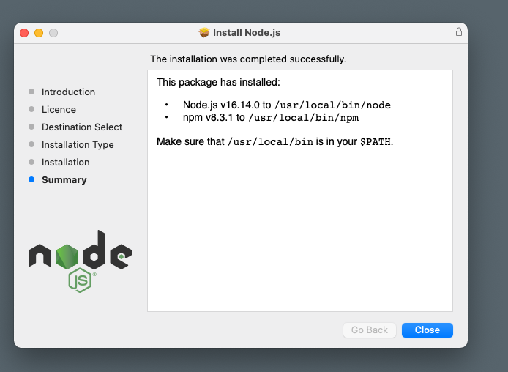Image resolution: width=508 pixels, height=372 pixels.
Task: Click the grey bullet next to Introduction
Action: click(x=31, y=92)
